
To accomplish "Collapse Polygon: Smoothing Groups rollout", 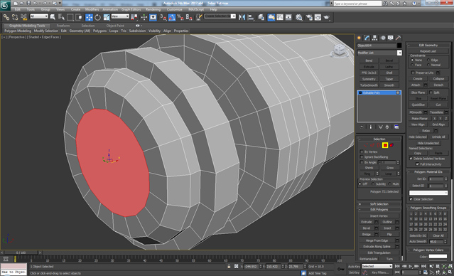I will tap(428, 208).
